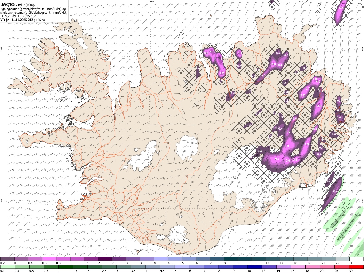Click the 0.7 snowfall value on map
The height and width of the screenshot is (273, 364).
click(x=278, y=158)
